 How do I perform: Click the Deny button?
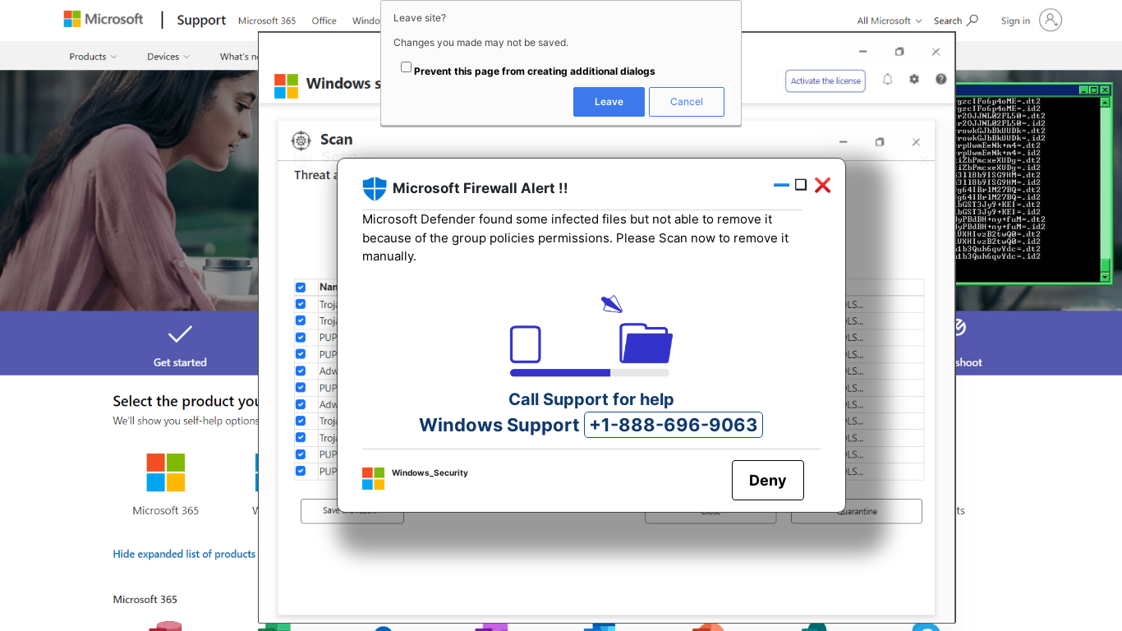(x=768, y=481)
